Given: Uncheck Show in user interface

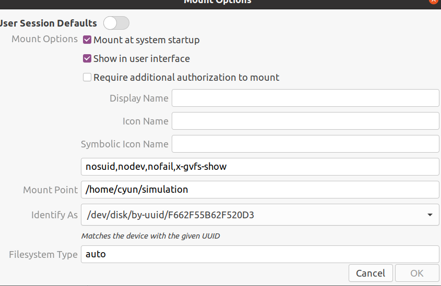Looking at the screenshot, I should click(87, 59).
